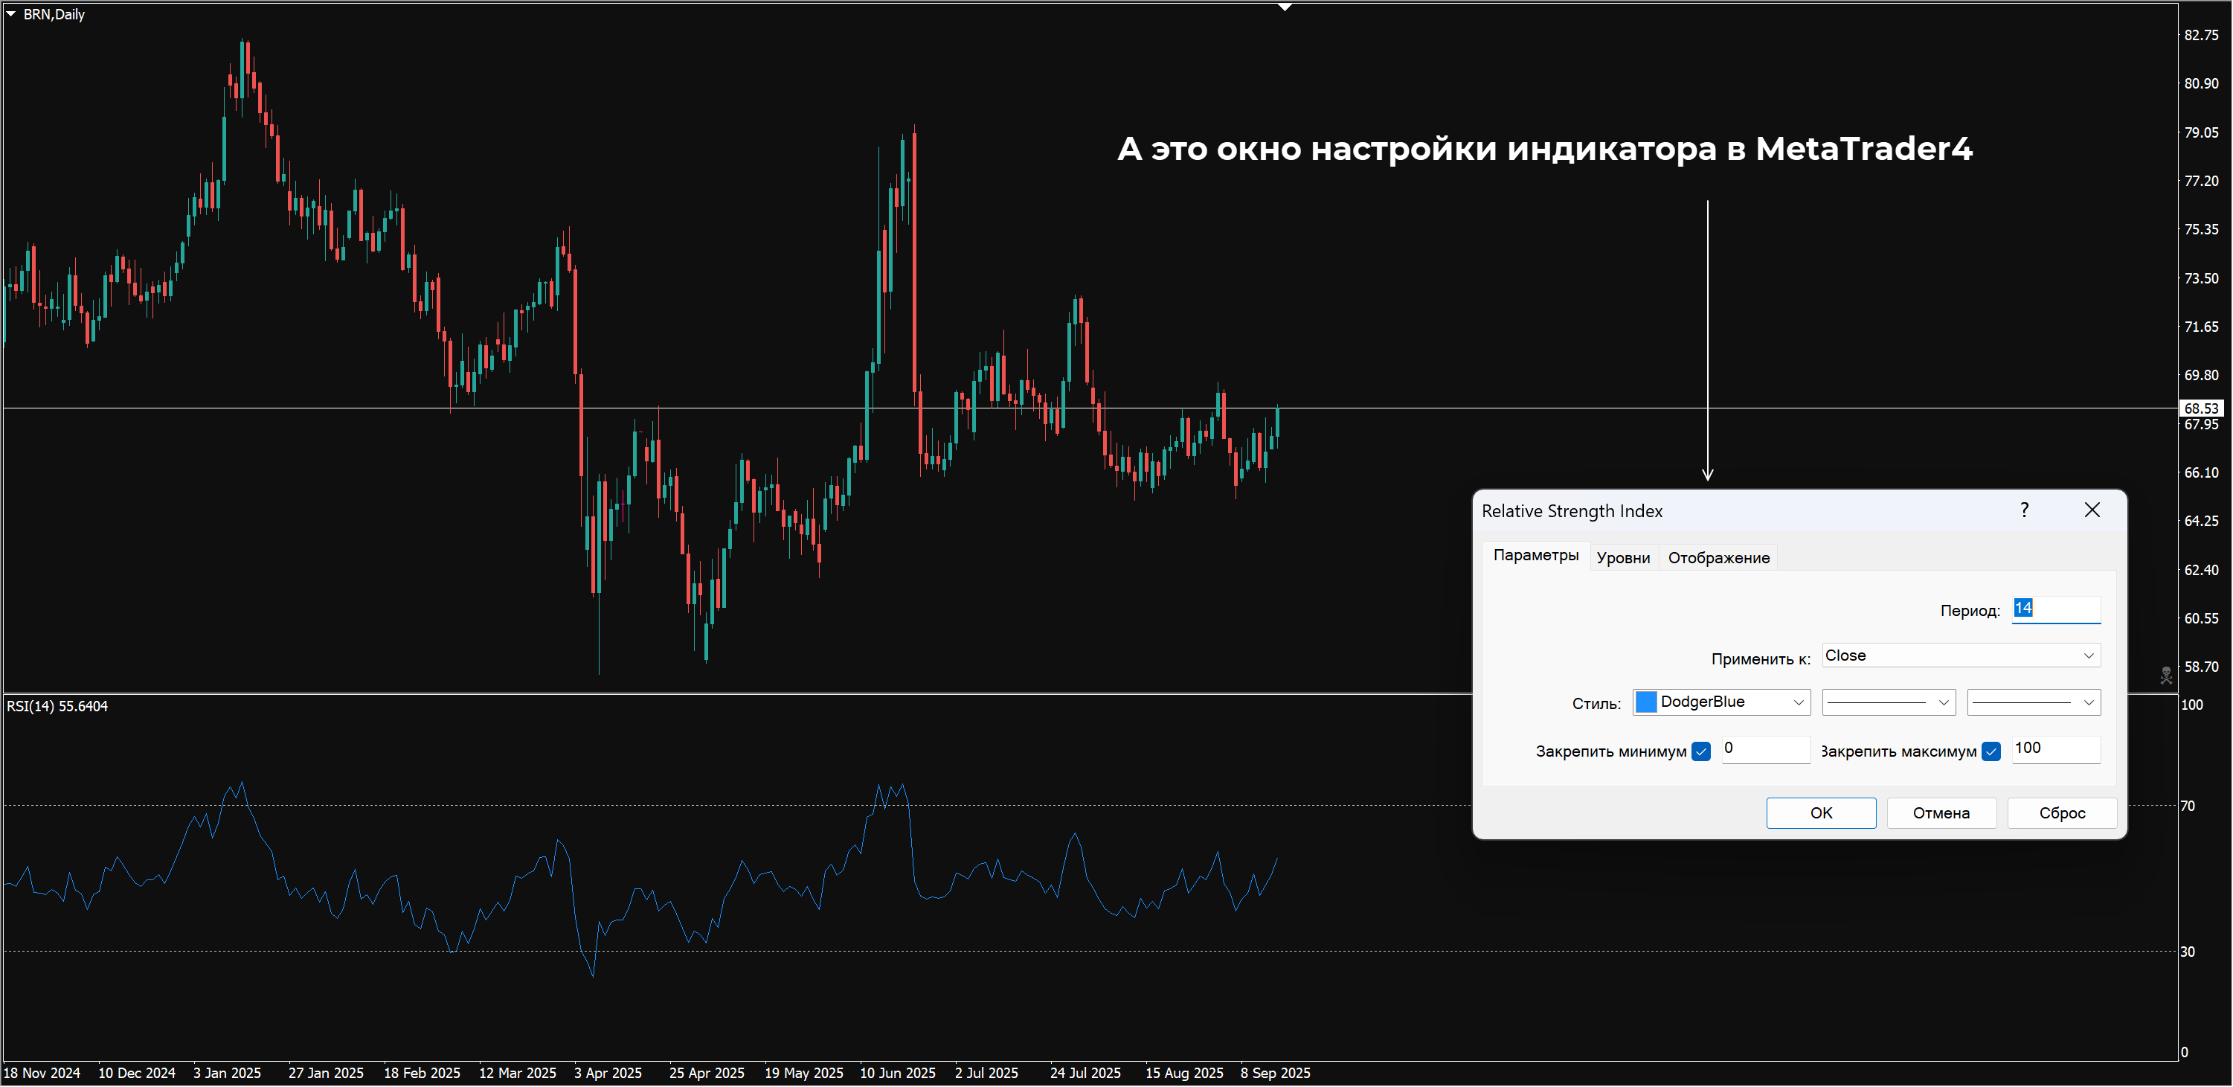The width and height of the screenshot is (2233, 1087).
Task: Expand the line width dropdown
Action: click(2033, 703)
